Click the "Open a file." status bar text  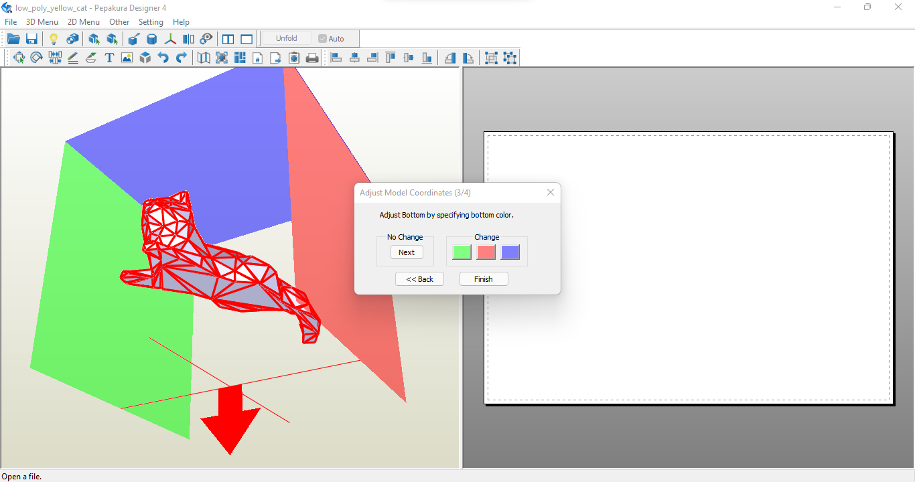tap(21, 477)
